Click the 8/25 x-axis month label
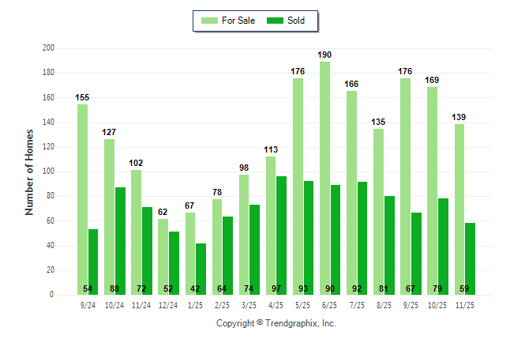This screenshot has width=510, height=343. (384, 304)
